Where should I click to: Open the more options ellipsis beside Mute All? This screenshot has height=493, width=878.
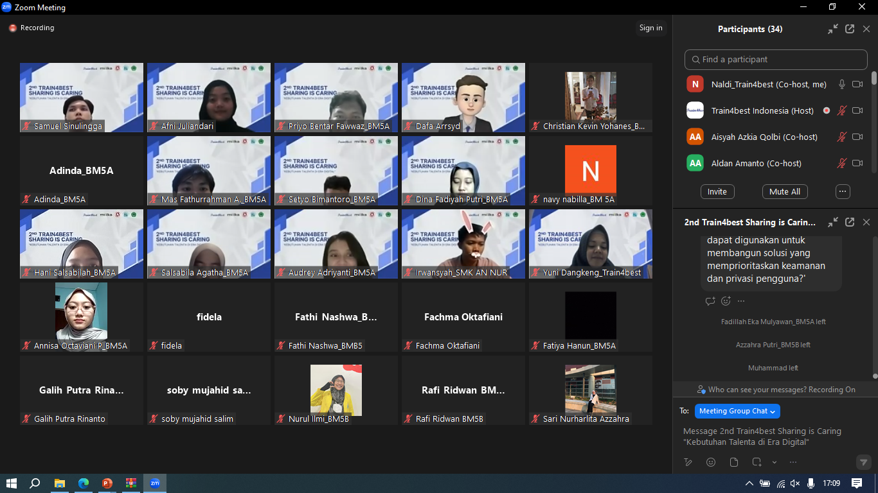(842, 191)
